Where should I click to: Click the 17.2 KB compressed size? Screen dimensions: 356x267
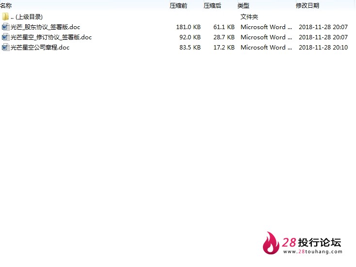pyautogui.click(x=224, y=48)
